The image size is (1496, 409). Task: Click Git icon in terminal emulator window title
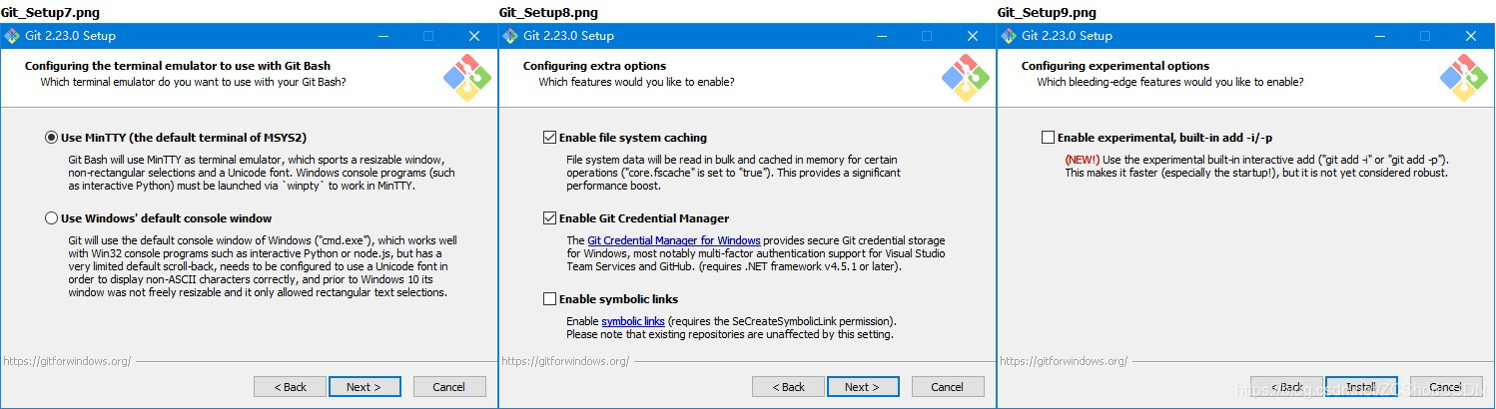pyautogui.click(x=12, y=36)
